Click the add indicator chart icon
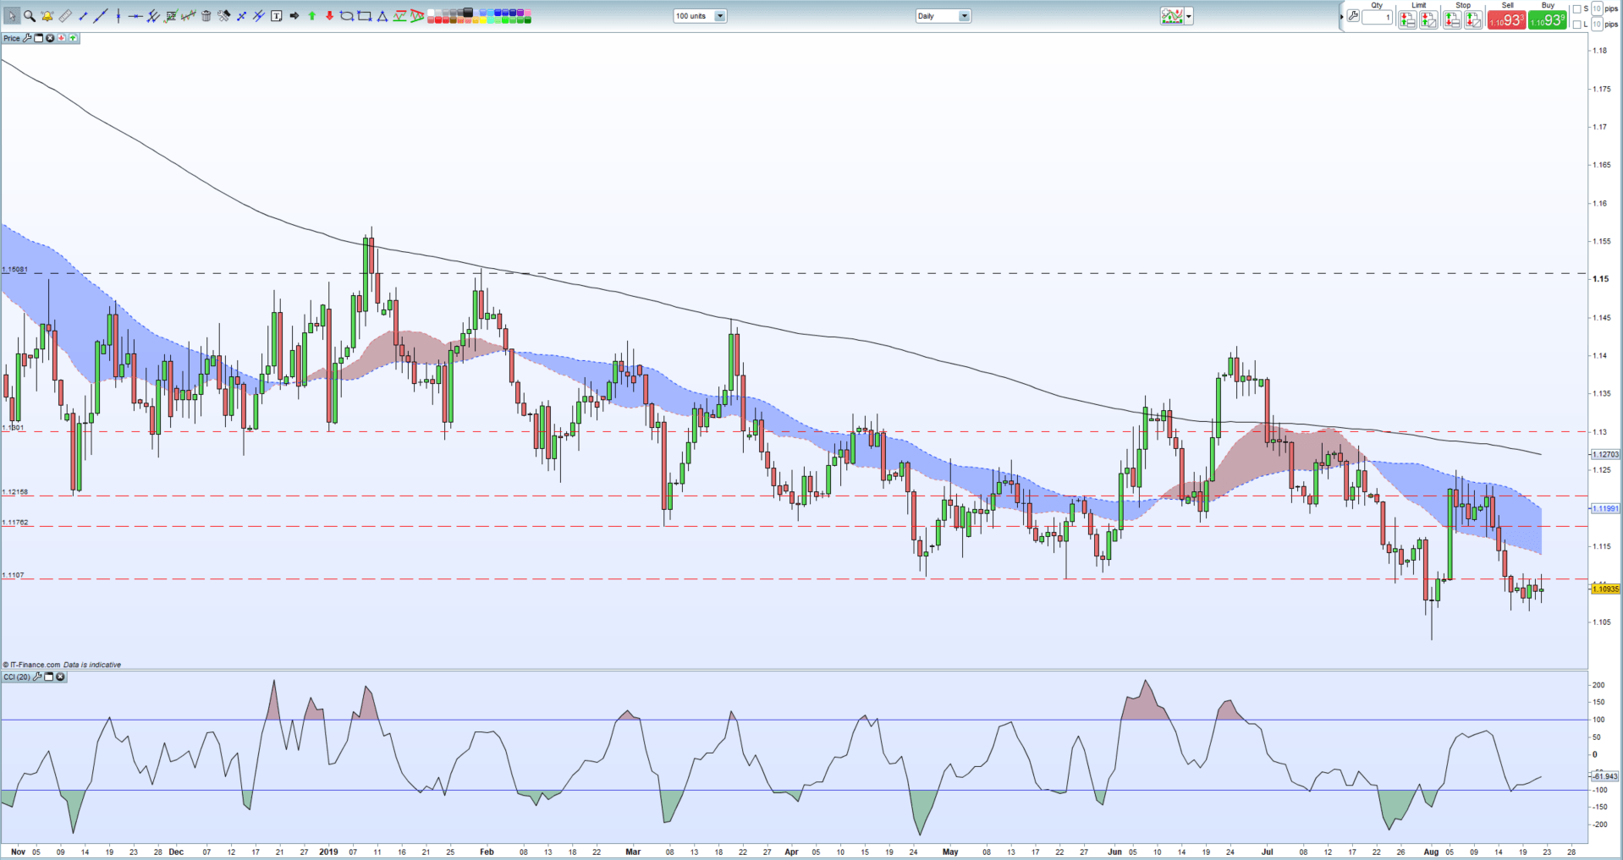The width and height of the screenshot is (1623, 860). 1172,16
